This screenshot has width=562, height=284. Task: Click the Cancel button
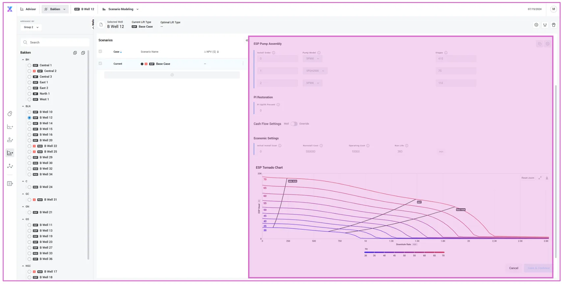pos(514,268)
